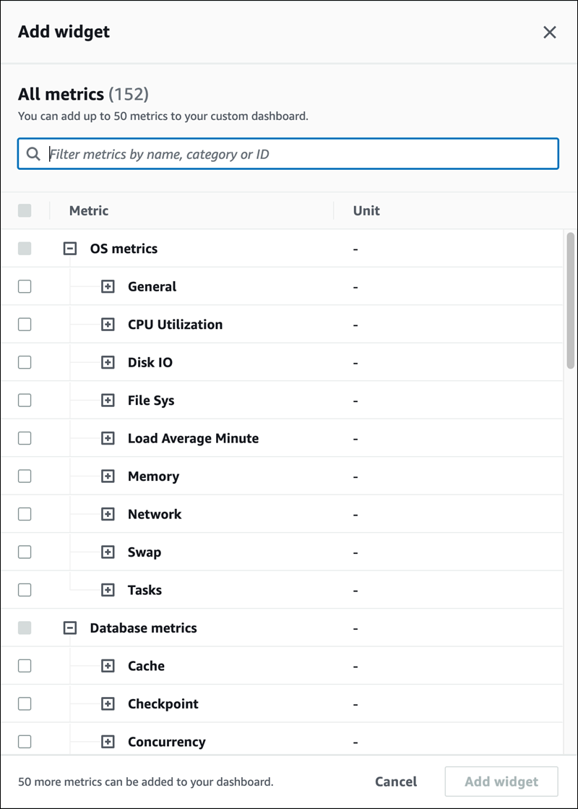Expand the Checkpoint metrics
This screenshot has height=809, width=578.
coord(107,703)
